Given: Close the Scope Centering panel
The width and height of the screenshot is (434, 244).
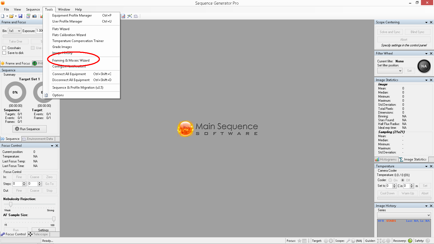Looking at the screenshot, I should pos(431,22).
